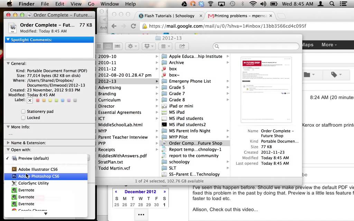354x221 pixels.
Task: Collapse the General section
Action: click(x=8, y=64)
